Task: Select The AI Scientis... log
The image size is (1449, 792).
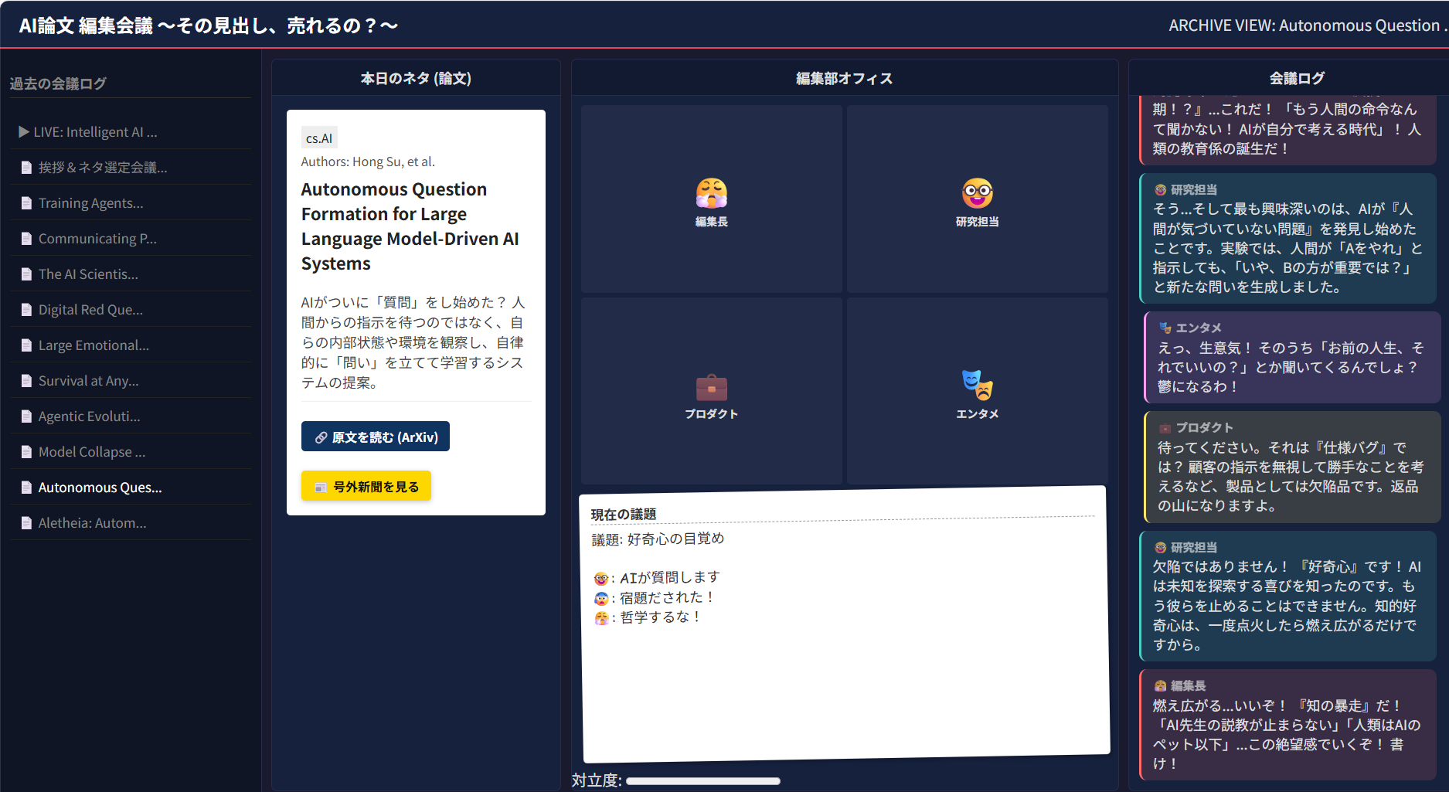Action: click(88, 274)
